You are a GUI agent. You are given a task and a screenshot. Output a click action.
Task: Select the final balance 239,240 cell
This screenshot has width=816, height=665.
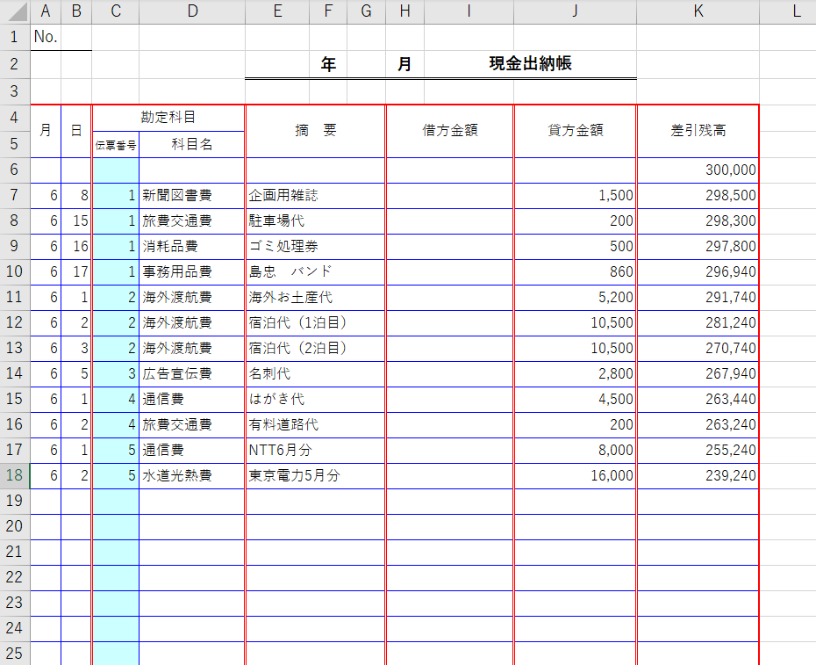pyautogui.click(x=698, y=476)
